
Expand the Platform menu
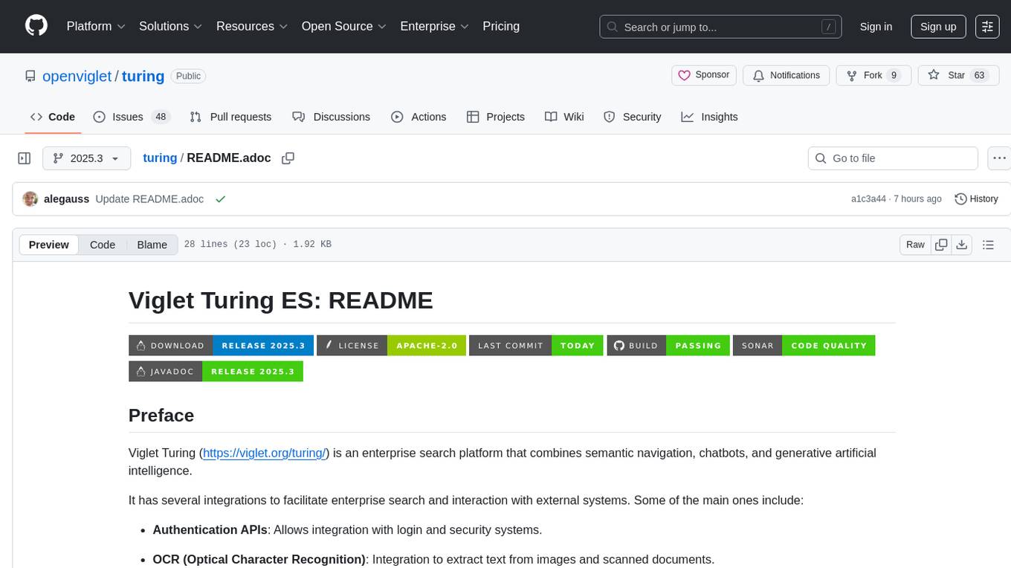coord(96,26)
